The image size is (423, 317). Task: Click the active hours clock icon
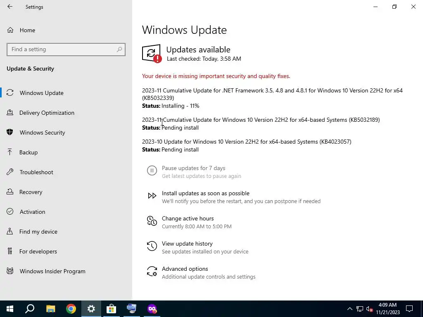(x=152, y=221)
